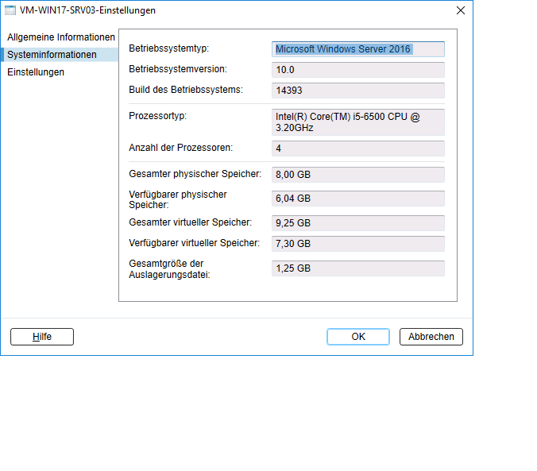Click the window icon in the title bar
The image size is (537, 471).
tap(10, 10)
